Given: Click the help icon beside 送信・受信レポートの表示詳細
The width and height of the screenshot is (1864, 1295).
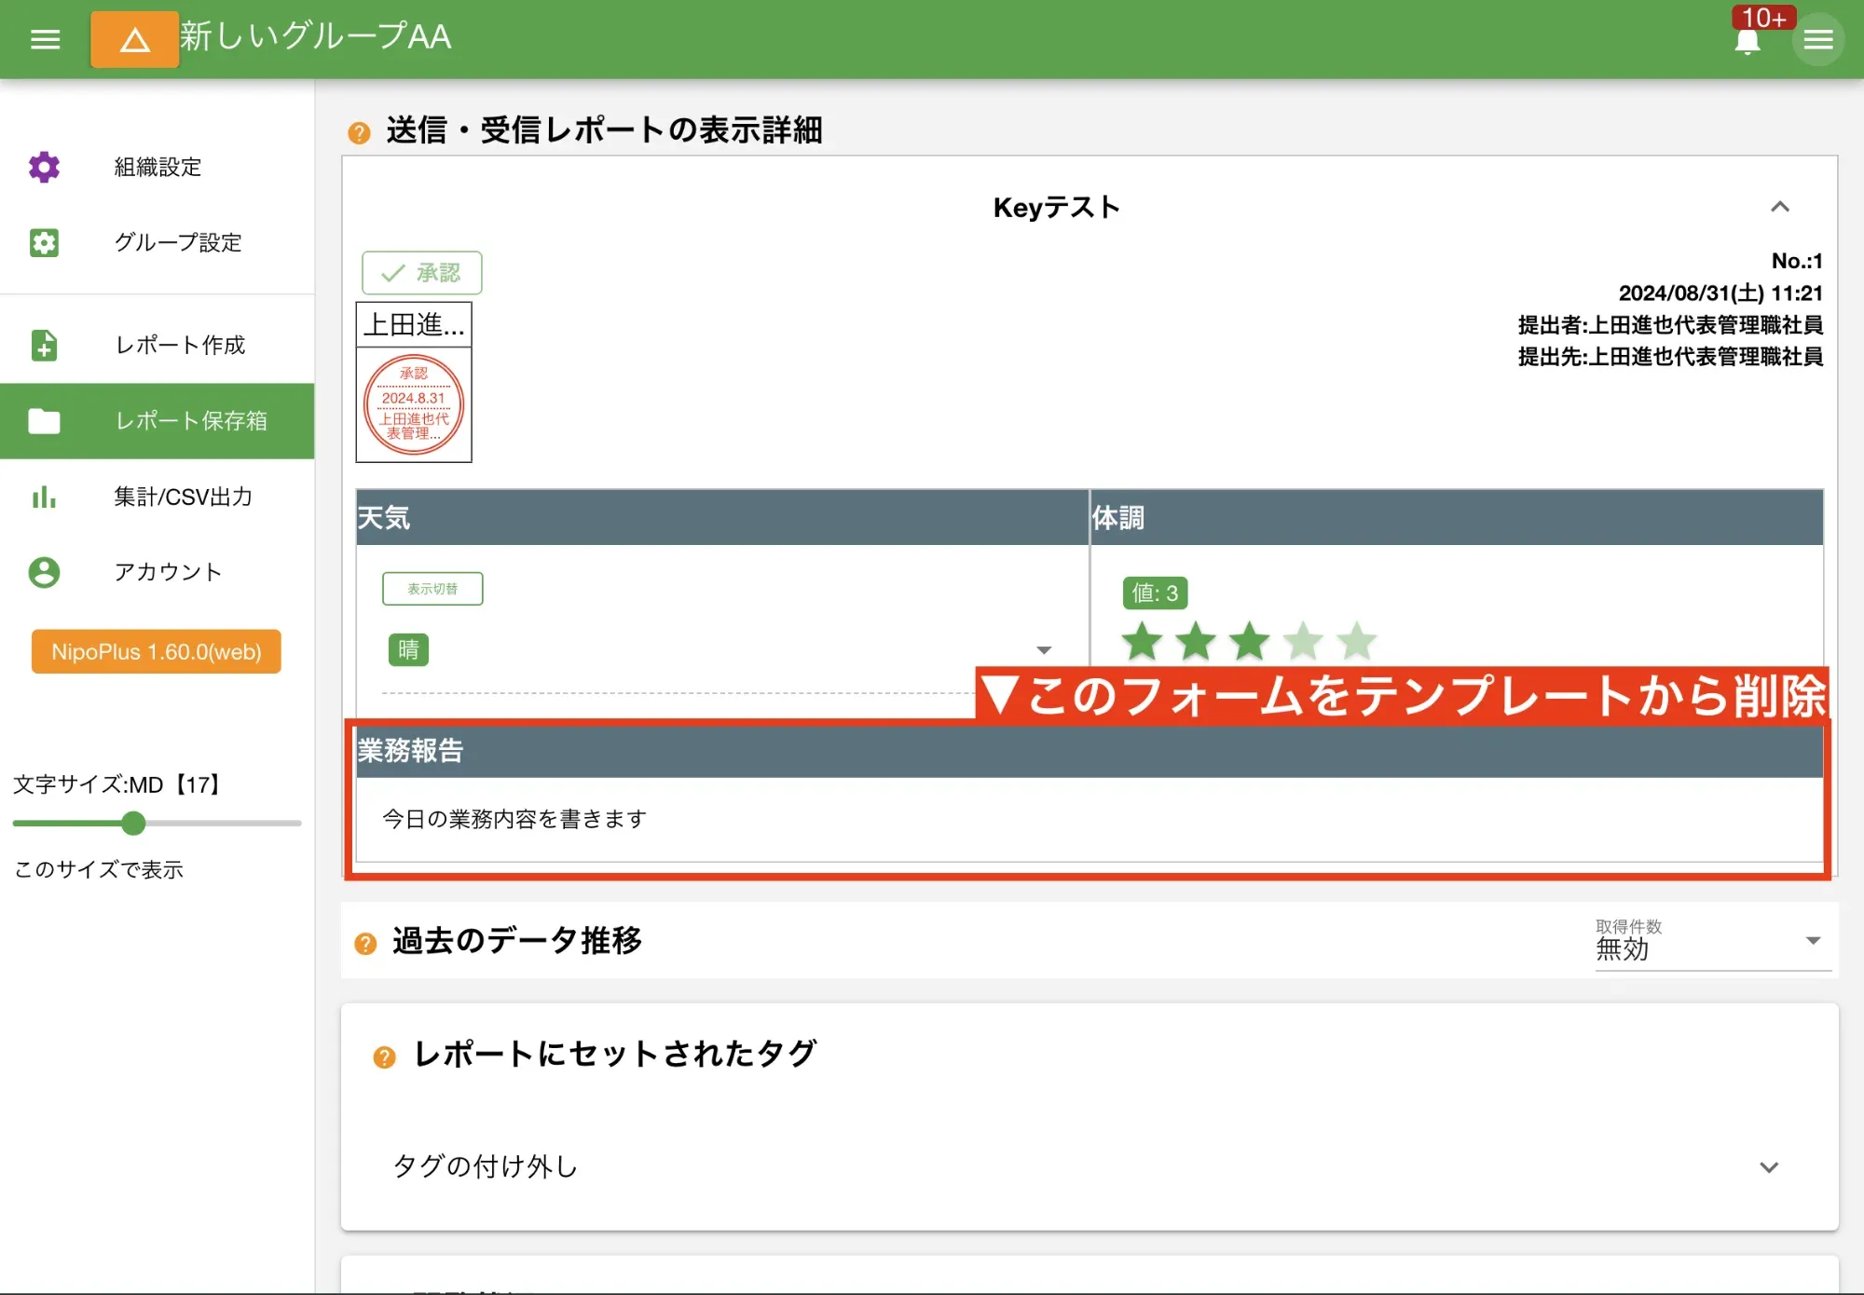Looking at the screenshot, I should tap(361, 132).
